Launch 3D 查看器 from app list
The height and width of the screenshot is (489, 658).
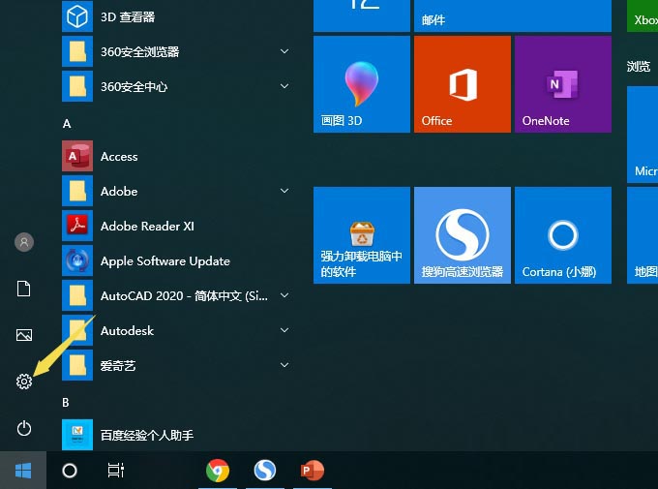pyautogui.click(x=175, y=16)
